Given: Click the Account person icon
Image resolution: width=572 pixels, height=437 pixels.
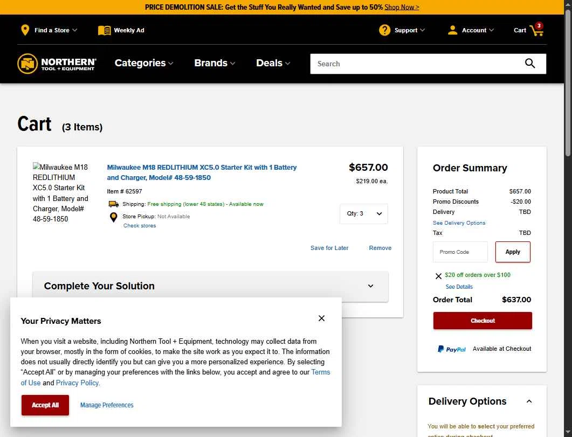Looking at the screenshot, I should (x=452, y=30).
